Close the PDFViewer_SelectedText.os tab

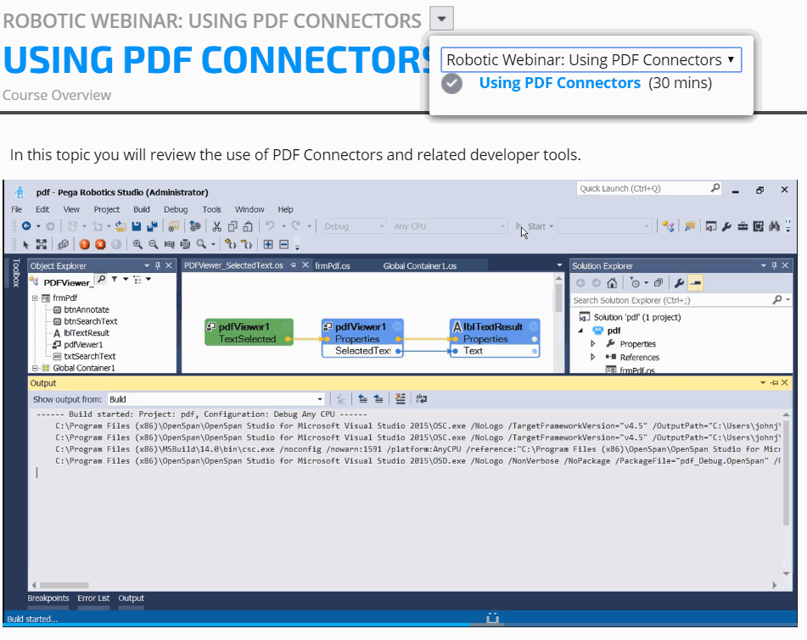click(305, 265)
